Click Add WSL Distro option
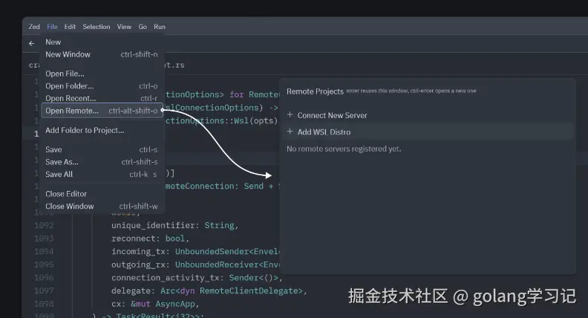This screenshot has width=588, height=318. [x=428, y=132]
